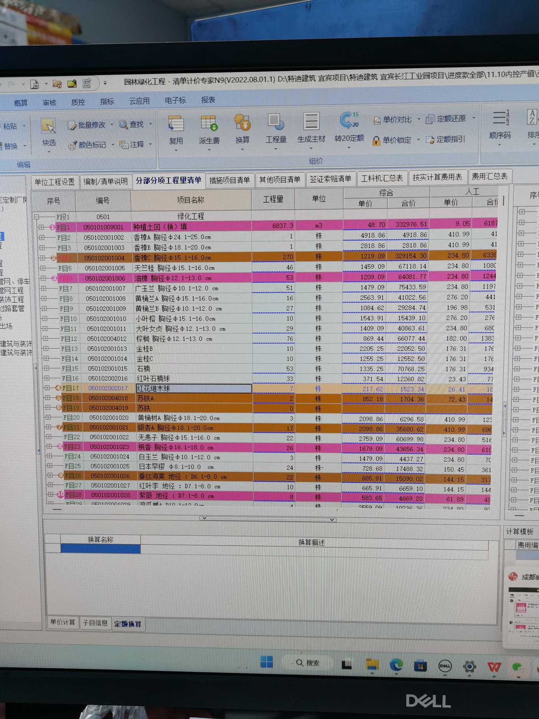Open the 云应用 menu
Screen dimensions: 539x719
139,101
